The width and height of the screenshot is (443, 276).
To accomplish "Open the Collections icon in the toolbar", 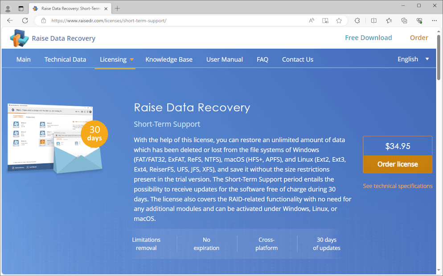I will [404, 20].
